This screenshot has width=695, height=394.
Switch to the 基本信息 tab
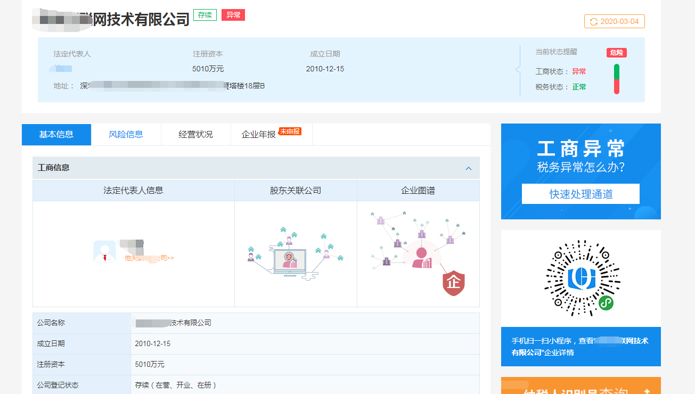click(56, 134)
